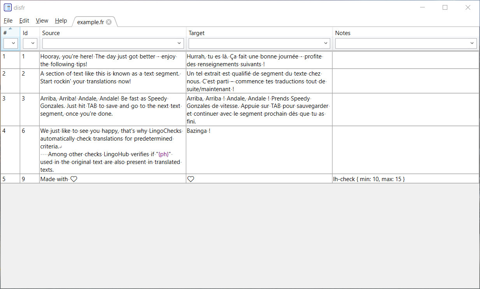Image resolution: width=480 pixels, height=289 pixels.
Task: Select the empty Notes cell of the Bazinga row
Action: 406,150
